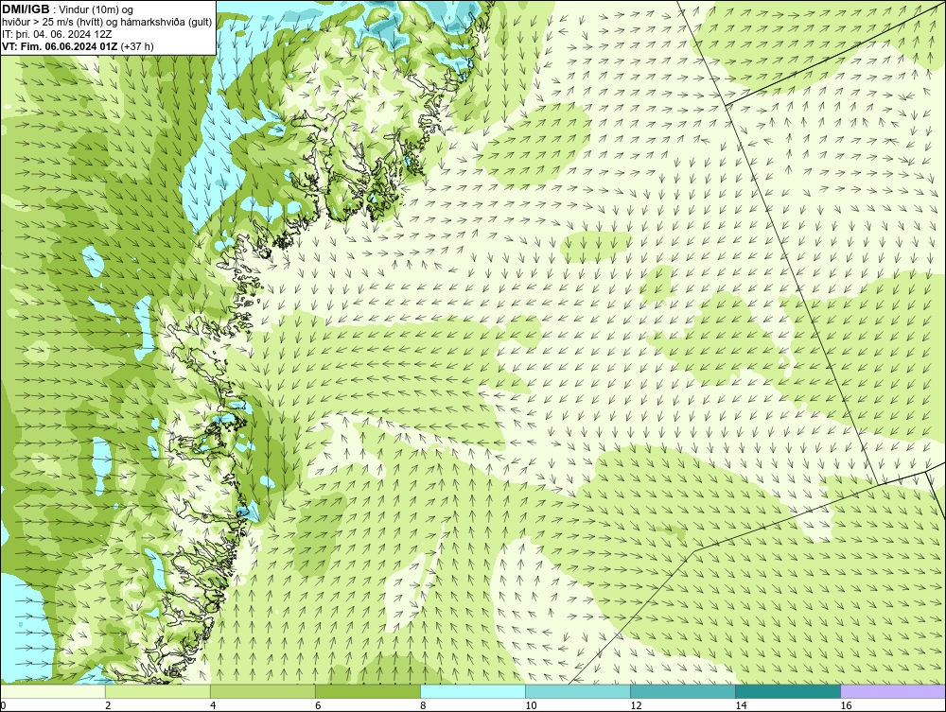Viewport: 946px width, 712px height.
Task: Click the legend label '2'
Action: point(108,705)
